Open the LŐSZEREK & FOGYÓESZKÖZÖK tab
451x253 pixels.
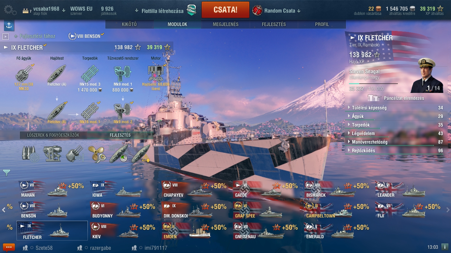[53, 135]
